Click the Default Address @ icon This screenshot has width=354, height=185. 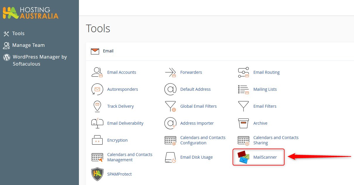[x=170, y=89]
